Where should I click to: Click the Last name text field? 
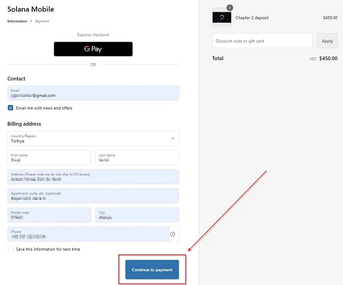point(137,158)
